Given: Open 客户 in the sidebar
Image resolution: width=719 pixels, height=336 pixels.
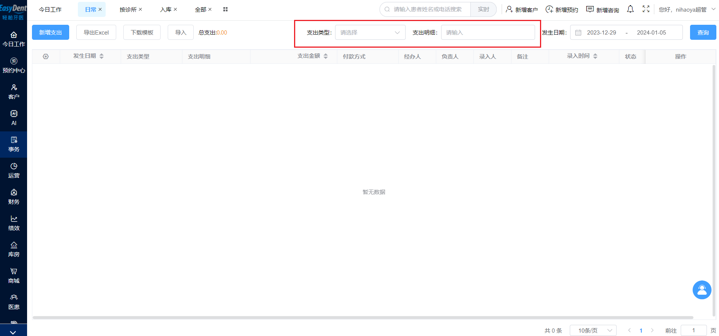Looking at the screenshot, I should click(x=14, y=92).
